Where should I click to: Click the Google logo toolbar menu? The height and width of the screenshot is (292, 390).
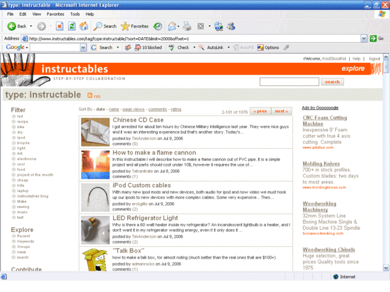pyautogui.click(x=16, y=47)
